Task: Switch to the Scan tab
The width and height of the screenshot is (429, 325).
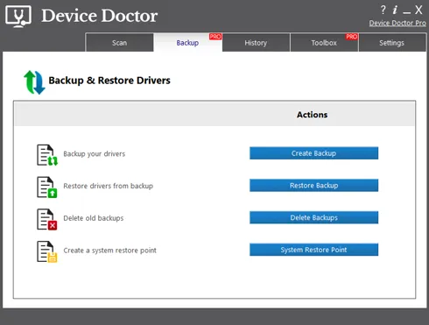Action: [x=119, y=43]
